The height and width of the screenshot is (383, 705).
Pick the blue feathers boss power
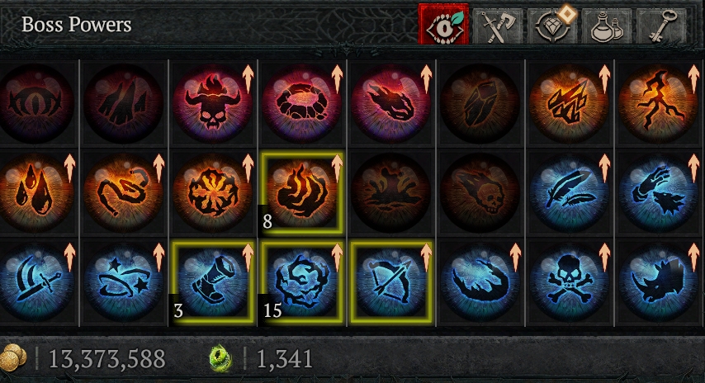570,193
